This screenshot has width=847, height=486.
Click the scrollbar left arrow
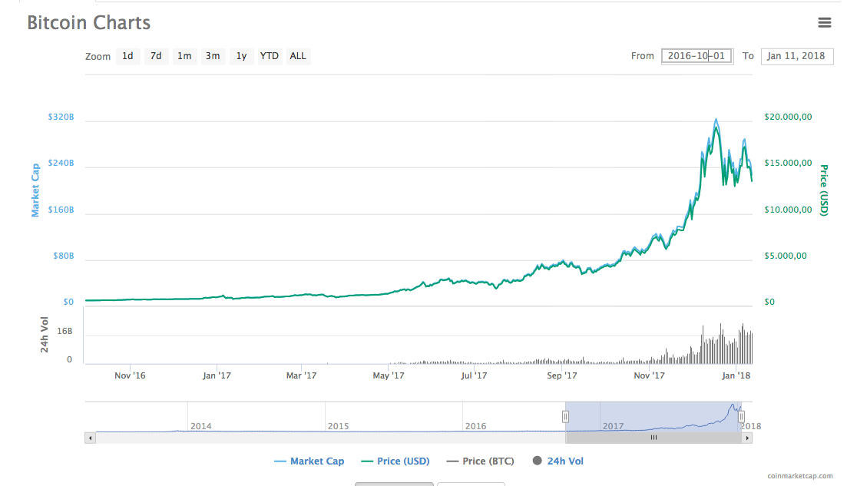pyautogui.click(x=90, y=438)
